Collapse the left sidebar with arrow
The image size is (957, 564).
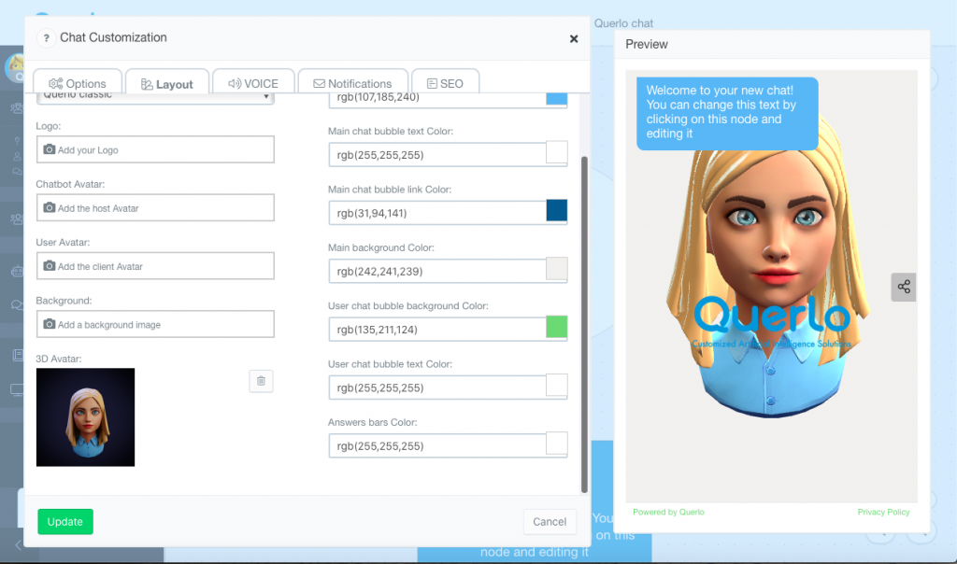[18, 544]
